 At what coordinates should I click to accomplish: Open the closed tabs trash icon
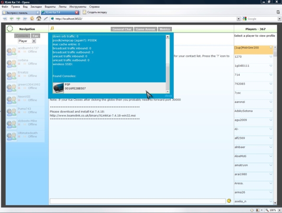pos(278,12)
